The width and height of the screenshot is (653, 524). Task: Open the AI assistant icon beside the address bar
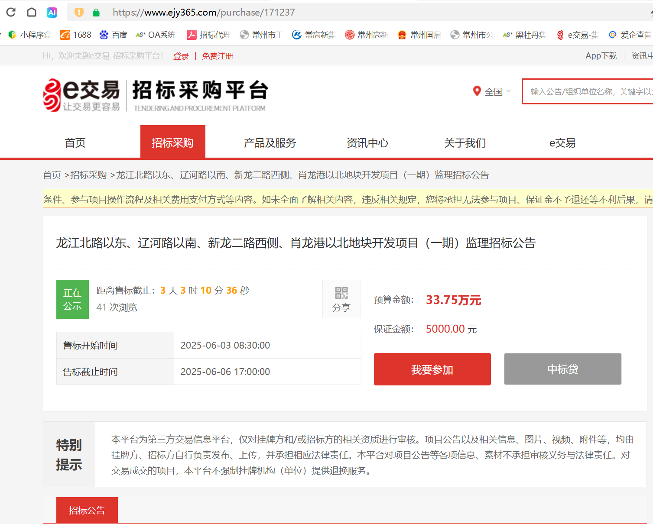click(x=52, y=13)
